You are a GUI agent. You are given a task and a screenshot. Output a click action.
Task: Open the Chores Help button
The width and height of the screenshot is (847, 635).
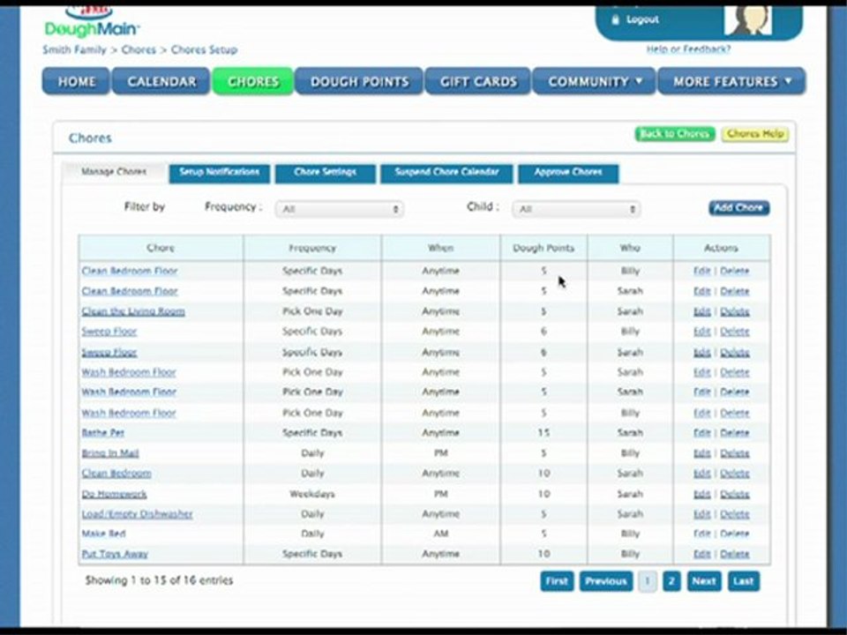(755, 134)
